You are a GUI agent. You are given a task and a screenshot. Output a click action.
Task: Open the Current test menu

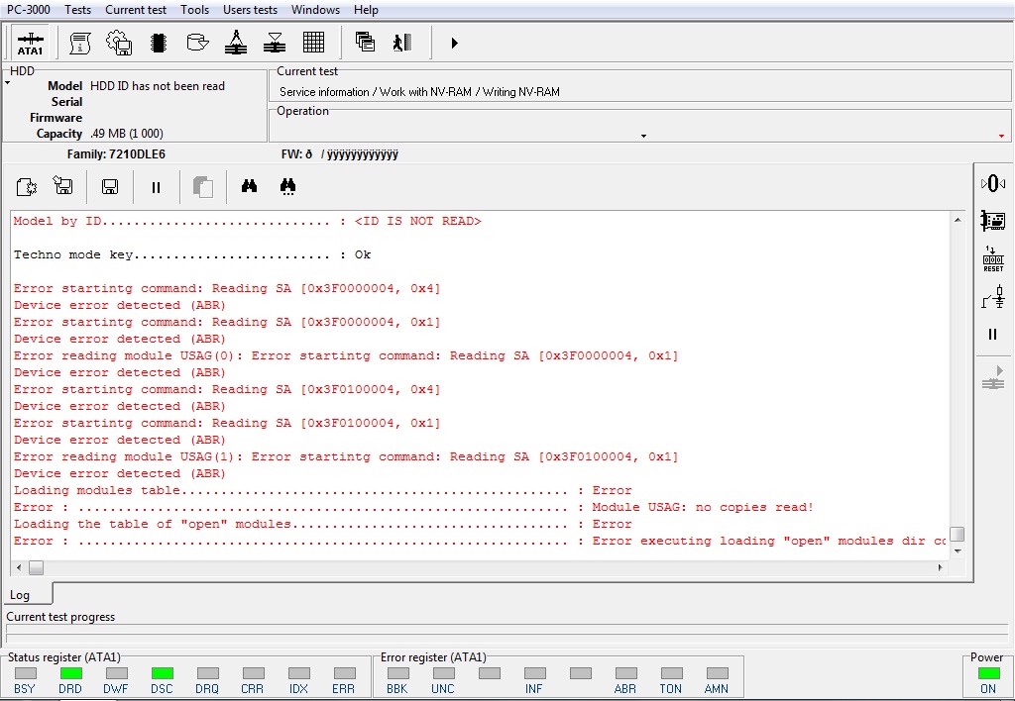136,10
